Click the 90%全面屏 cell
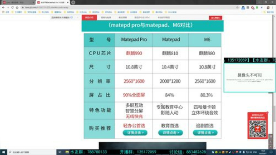The image size is (276, 155). tap(134, 95)
